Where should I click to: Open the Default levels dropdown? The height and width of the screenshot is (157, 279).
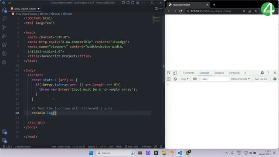(x=240, y=79)
